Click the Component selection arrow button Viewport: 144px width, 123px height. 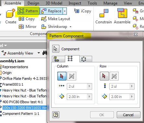click(56, 49)
